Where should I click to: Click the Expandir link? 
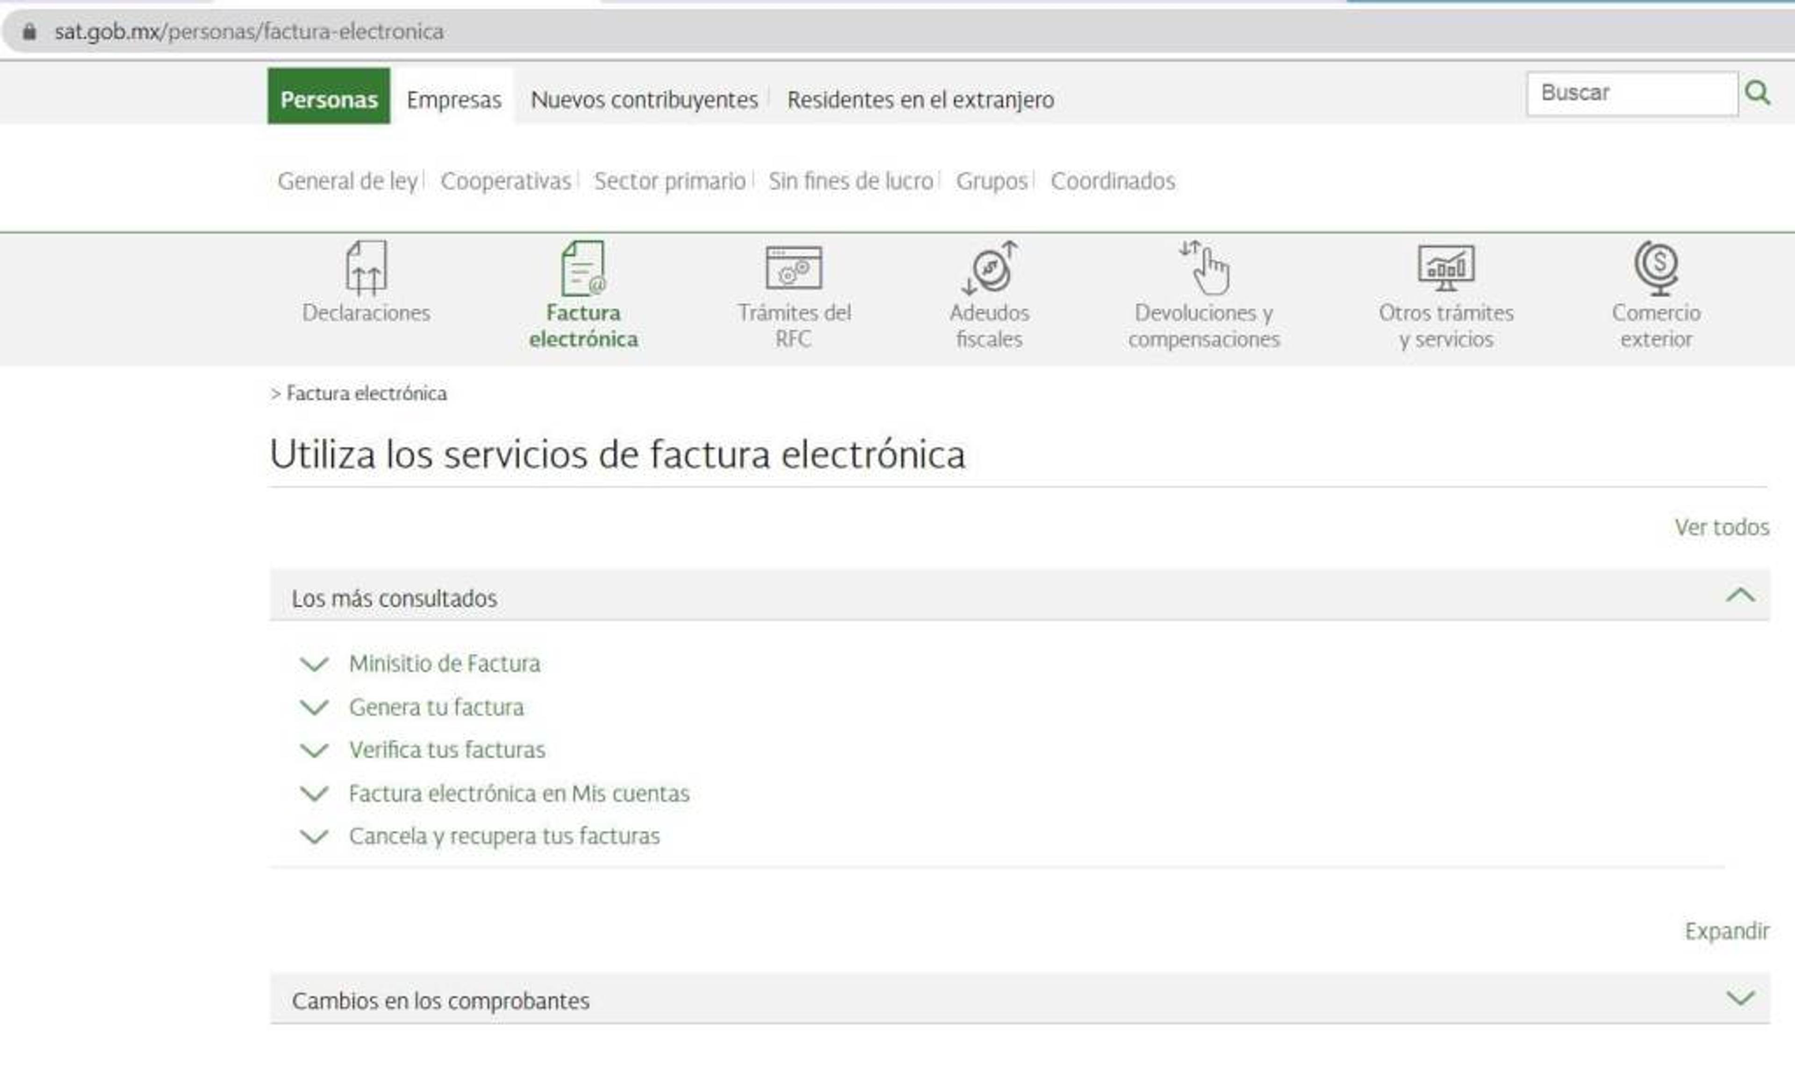[x=1727, y=931]
